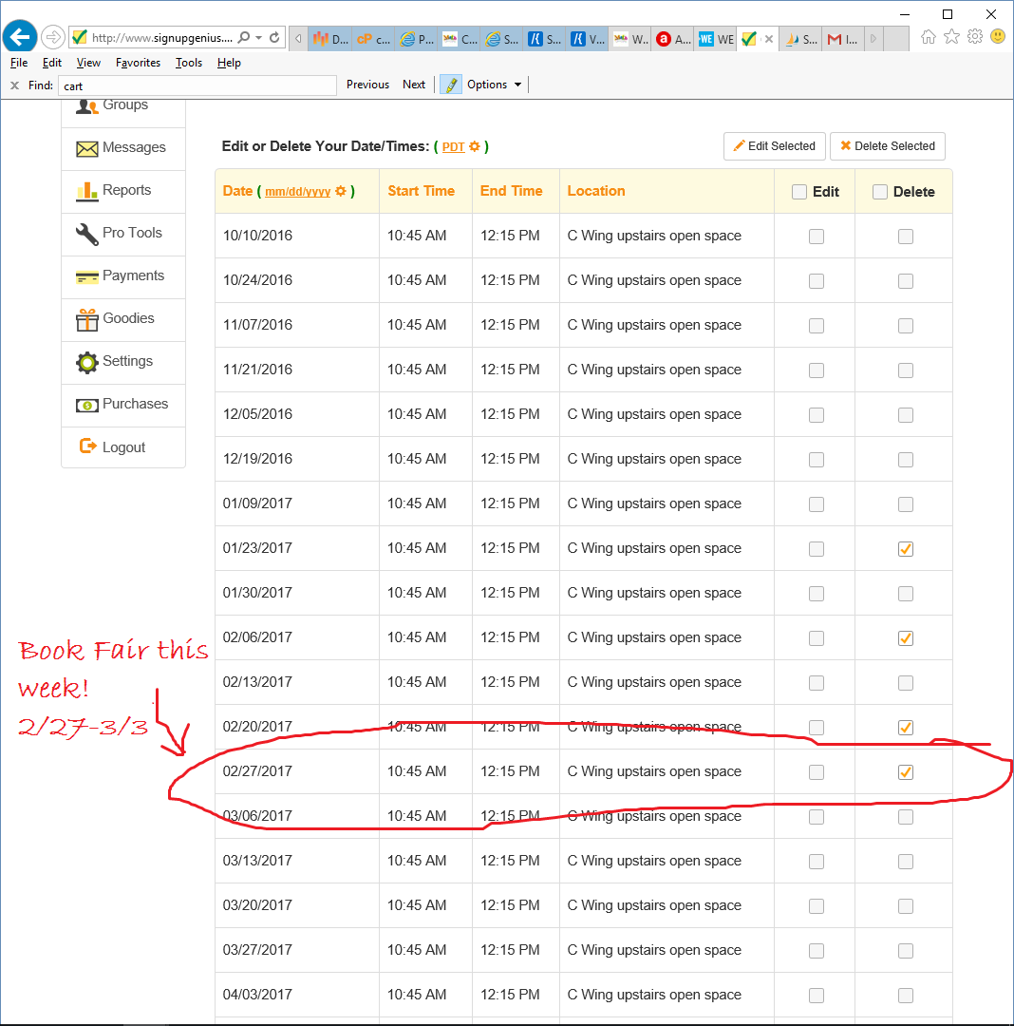Click the highlighter icon in Find bar

[451, 85]
